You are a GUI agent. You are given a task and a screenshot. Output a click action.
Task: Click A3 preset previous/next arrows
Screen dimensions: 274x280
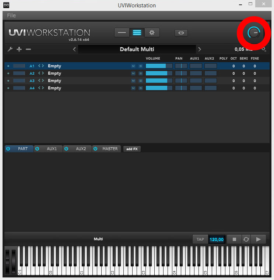click(41, 81)
